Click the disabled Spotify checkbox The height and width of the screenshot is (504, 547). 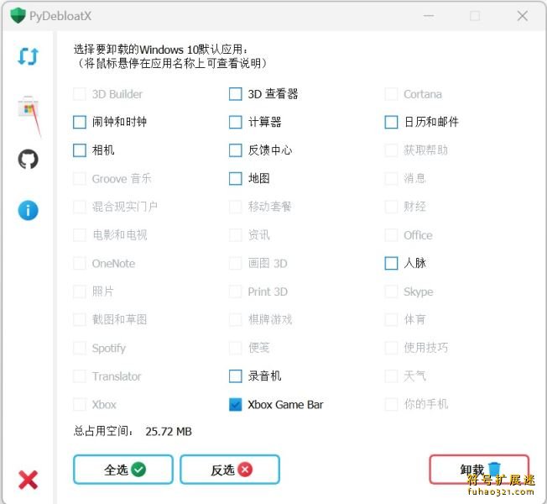(x=79, y=348)
